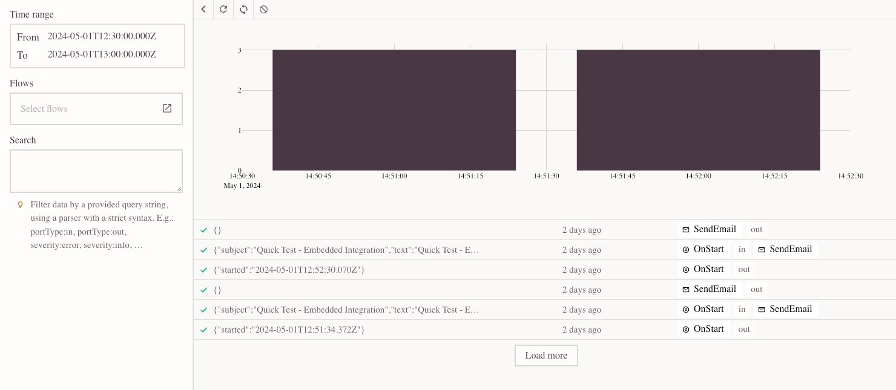Click the lightbulb hint icon
Image resolution: width=896 pixels, height=390 pixels.
pyautogui.click(x=20, y=205)
